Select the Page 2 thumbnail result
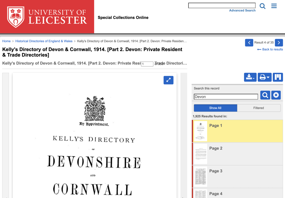Image resolution: width=285 pixels, height=198 pixels. click(x=200, y=154)
